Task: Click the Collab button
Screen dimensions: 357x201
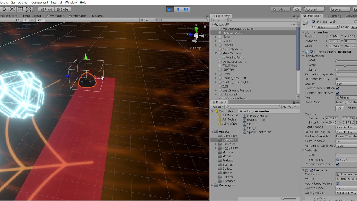Action: (281, 9)
